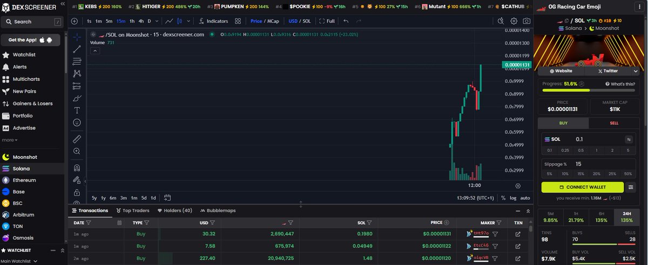The width and height of the screenshot is (648, 265).
Task: Toggle chart between Price and MCap
Action: coord(264,21)
